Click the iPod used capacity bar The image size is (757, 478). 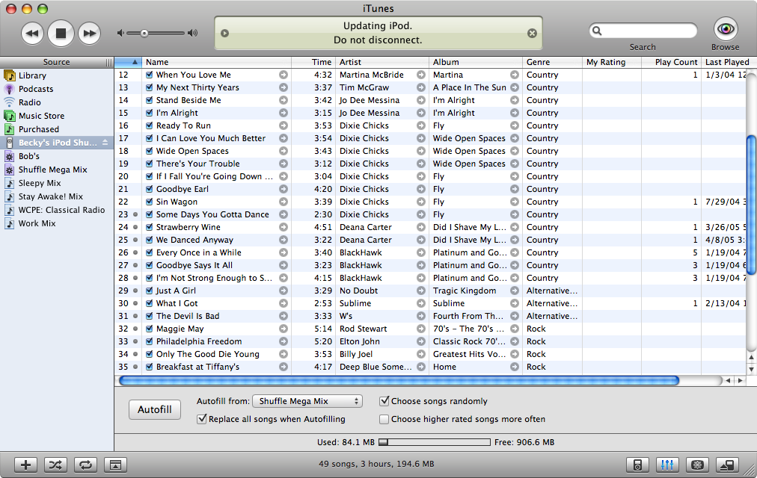pos(435,442)
